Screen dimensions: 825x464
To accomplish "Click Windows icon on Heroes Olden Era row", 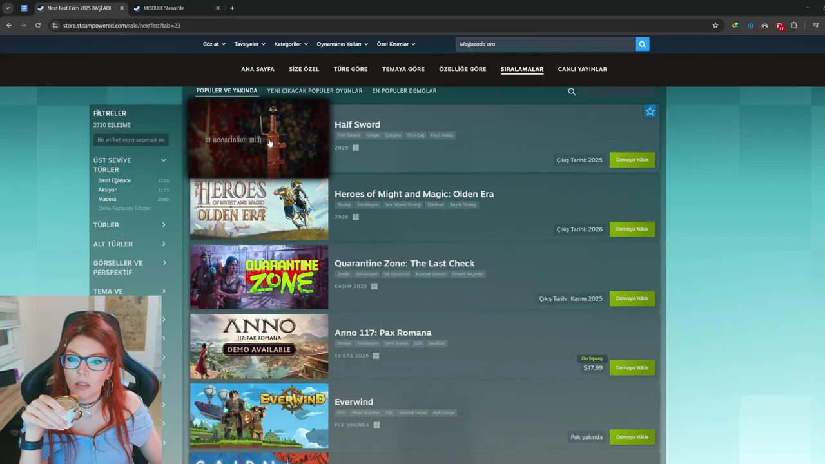I will 355,217.
